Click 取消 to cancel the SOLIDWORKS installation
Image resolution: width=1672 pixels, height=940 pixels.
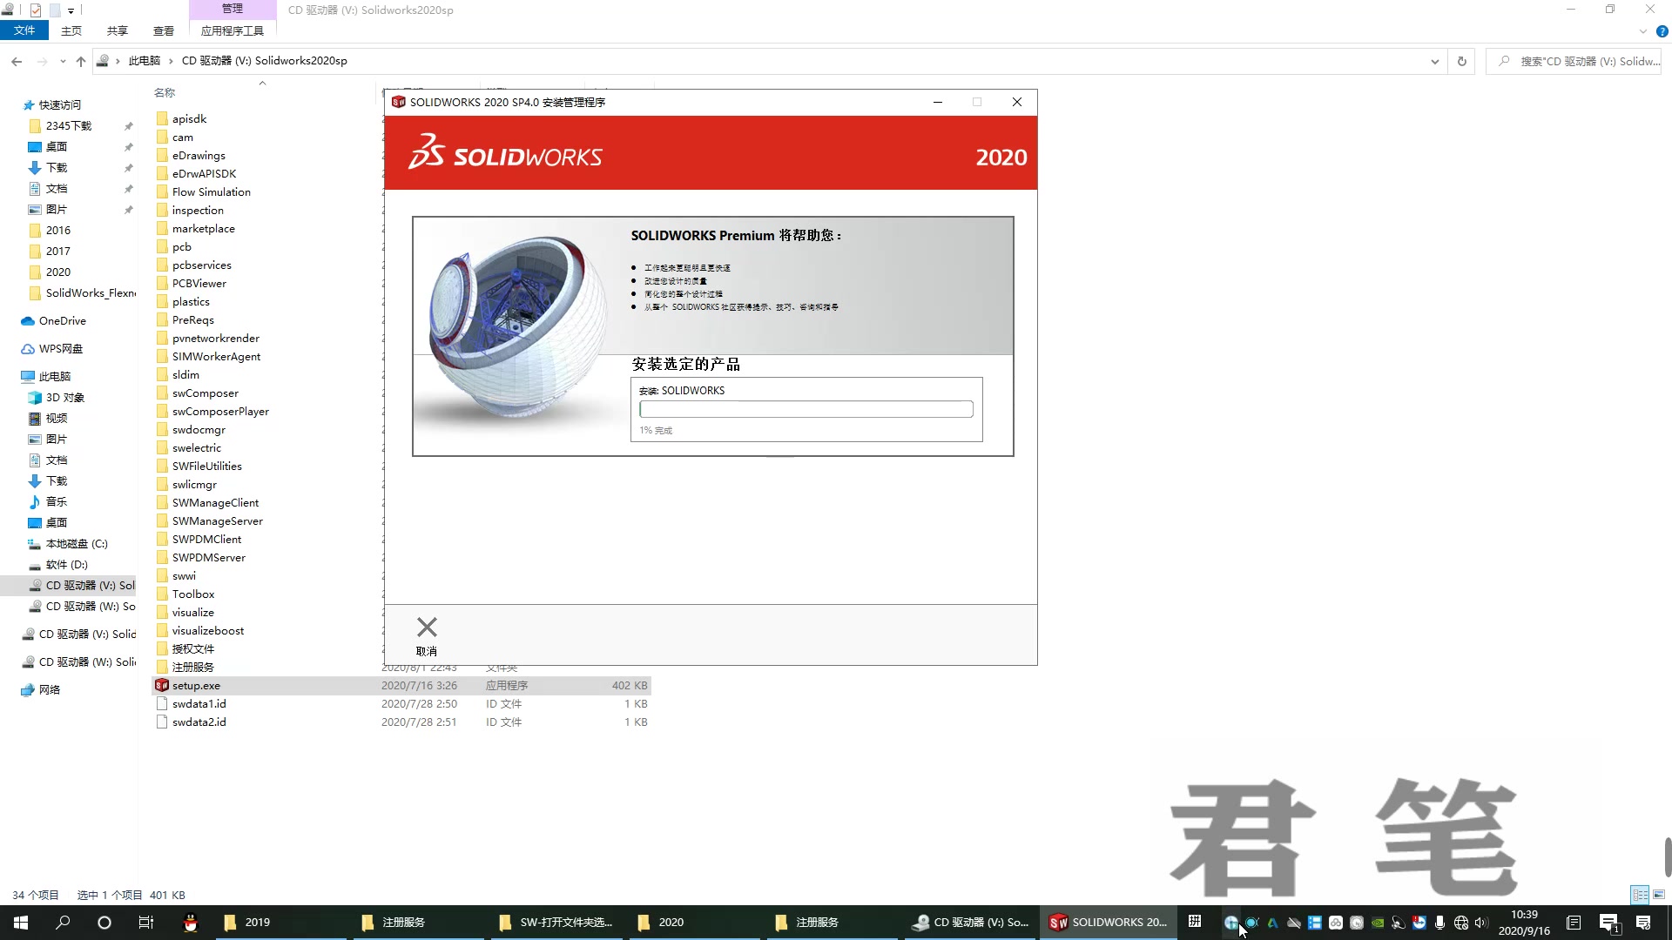pos(426,635)
